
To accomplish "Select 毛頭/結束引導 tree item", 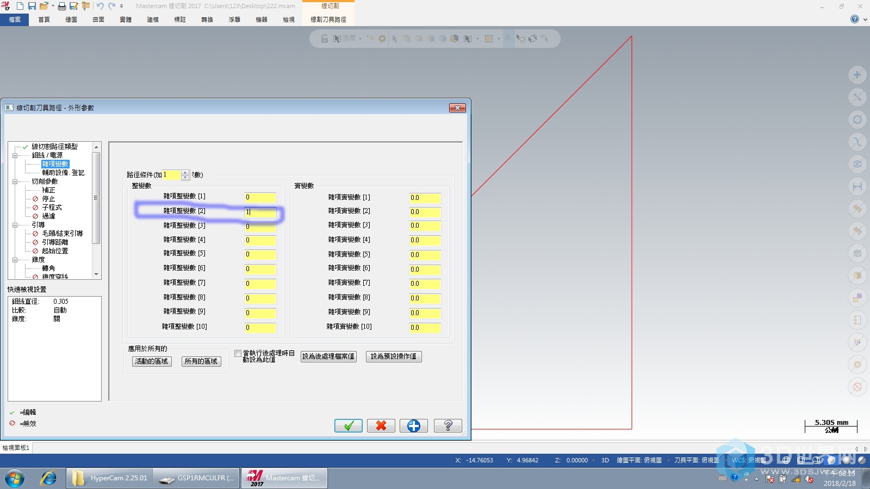I will [x=63, y=234].
